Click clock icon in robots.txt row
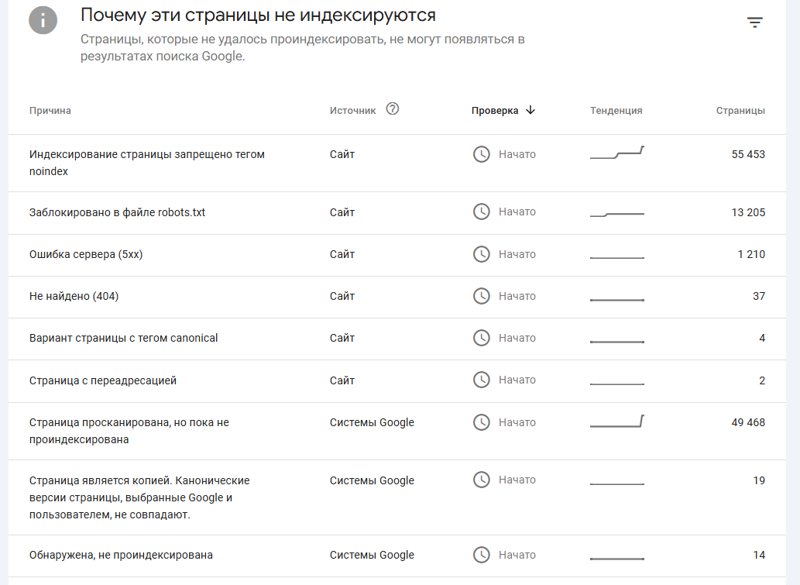This screenshot has height=585, width=800. click(481, 212)
